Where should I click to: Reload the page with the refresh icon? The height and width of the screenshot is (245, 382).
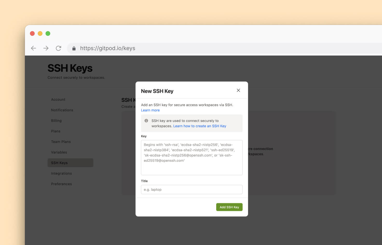58,48
